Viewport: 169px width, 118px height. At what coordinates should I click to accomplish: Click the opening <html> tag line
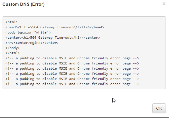tap(11, 22)
